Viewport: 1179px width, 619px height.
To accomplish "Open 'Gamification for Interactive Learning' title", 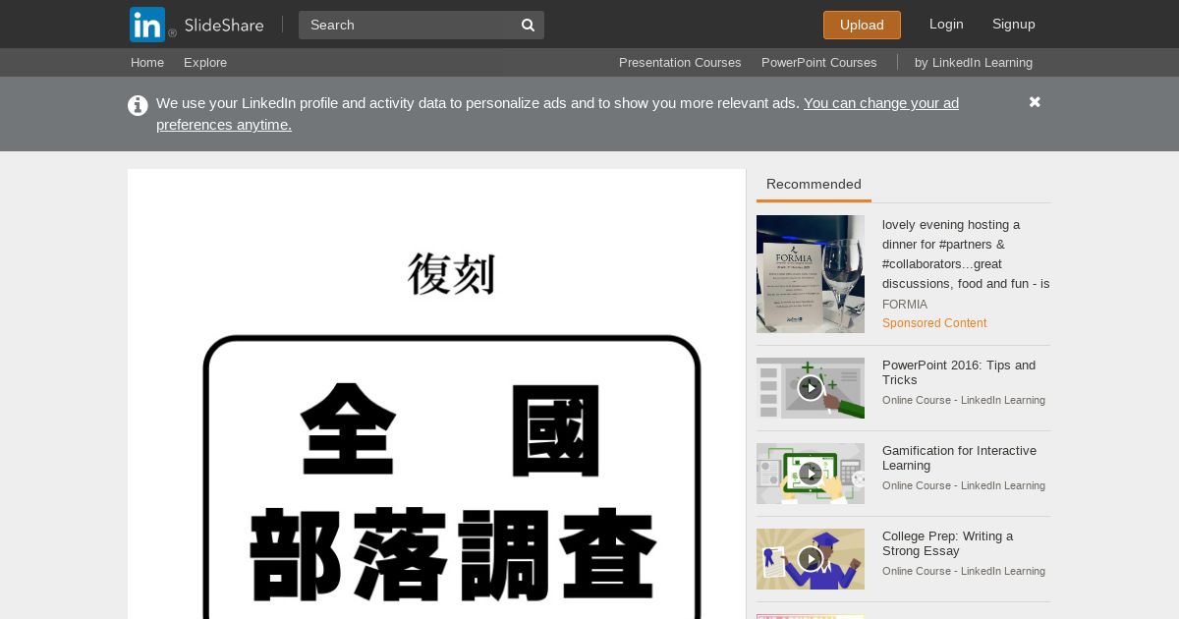I will pyautogui.click(x=959, y=458).
